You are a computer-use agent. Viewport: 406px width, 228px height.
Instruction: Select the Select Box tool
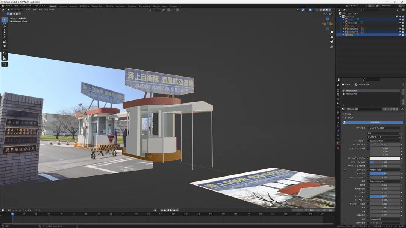[5, 19]
